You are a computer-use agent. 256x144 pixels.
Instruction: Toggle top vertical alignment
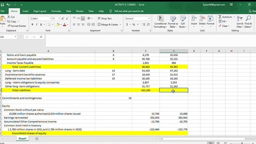point(74,18)
